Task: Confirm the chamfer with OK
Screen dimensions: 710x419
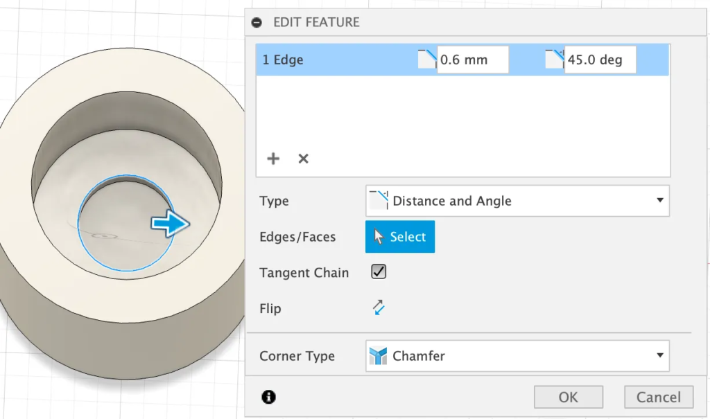Action: point(568,397)
